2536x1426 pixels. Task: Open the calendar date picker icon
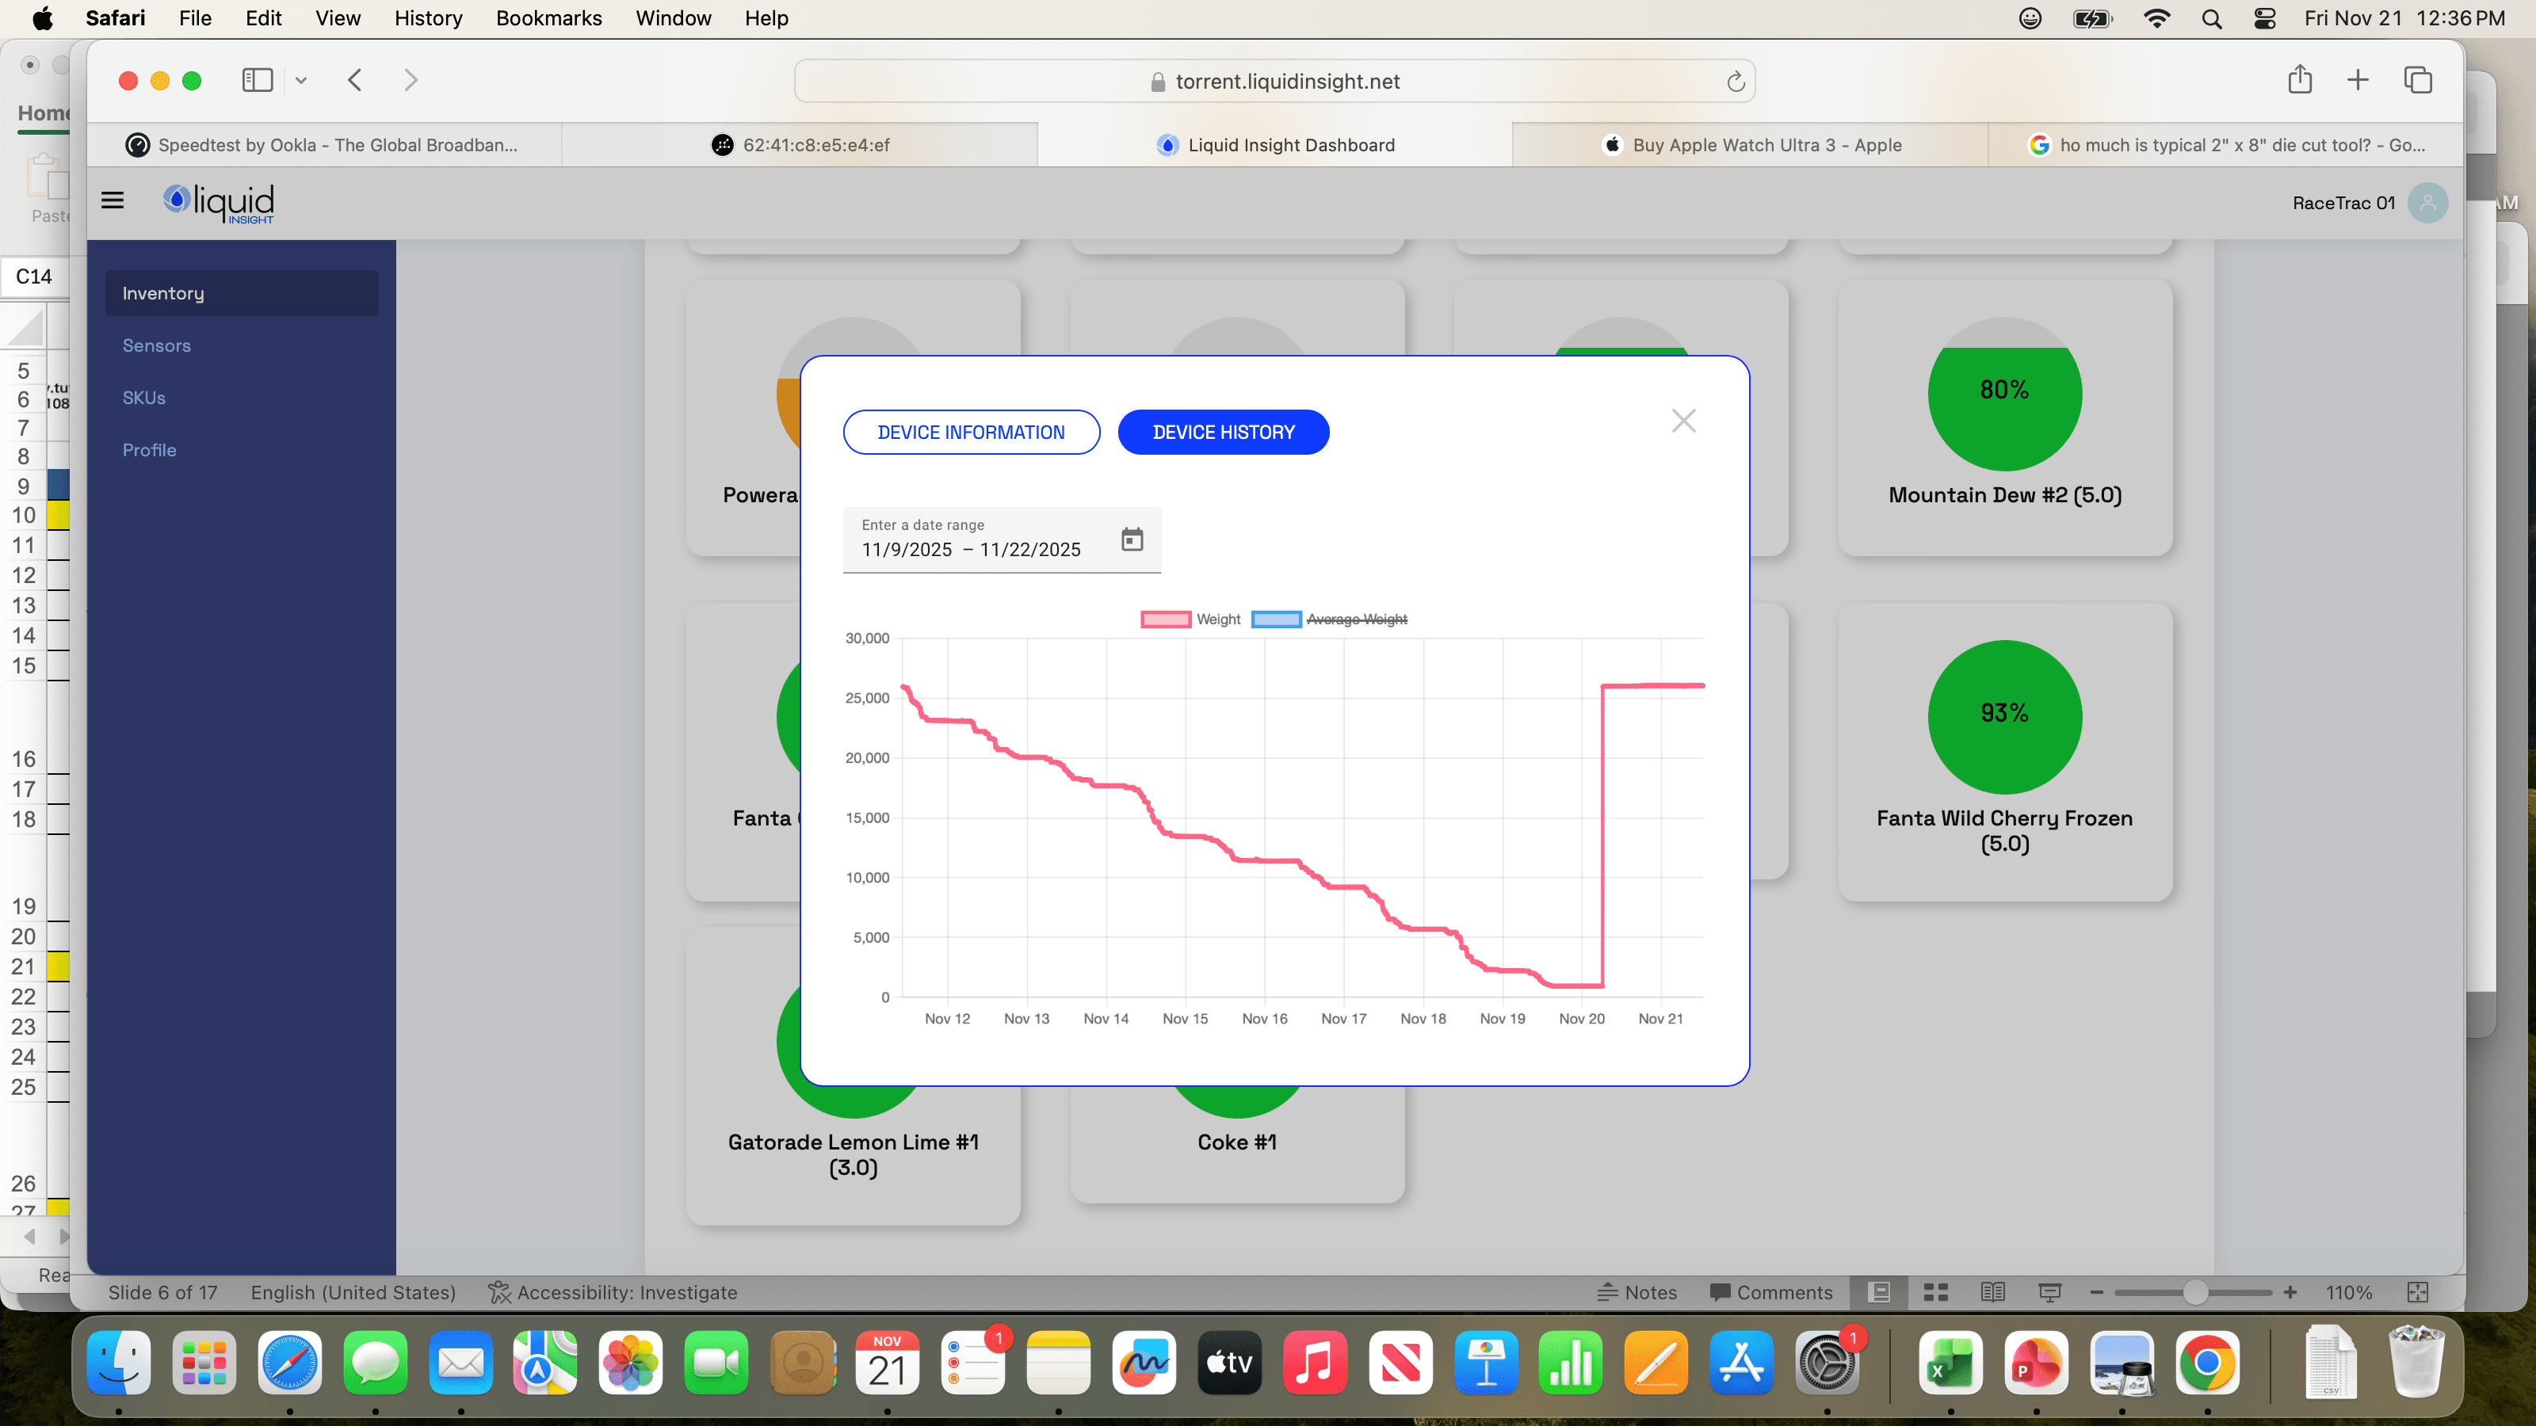coord(1132,539)
